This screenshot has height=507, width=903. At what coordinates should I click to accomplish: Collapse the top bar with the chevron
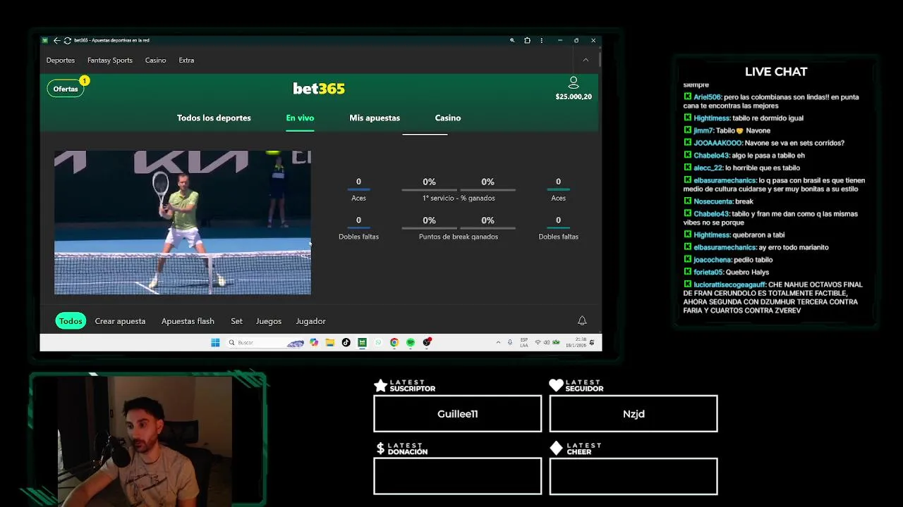pyautogui.click(x=586, y=60)
